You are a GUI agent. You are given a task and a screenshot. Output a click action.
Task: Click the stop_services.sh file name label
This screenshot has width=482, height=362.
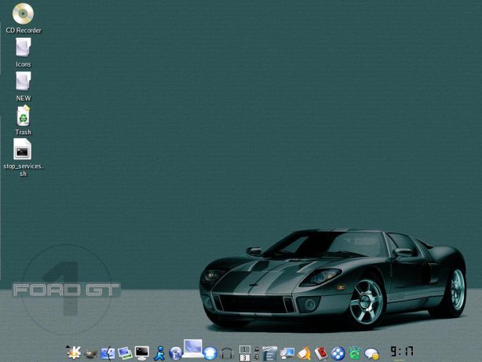pos(24,170)
